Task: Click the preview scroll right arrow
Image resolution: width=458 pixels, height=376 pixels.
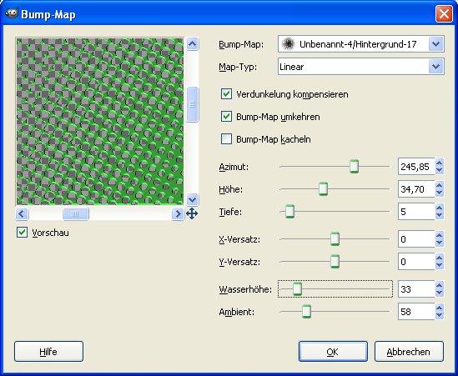Action: point(178,213)
